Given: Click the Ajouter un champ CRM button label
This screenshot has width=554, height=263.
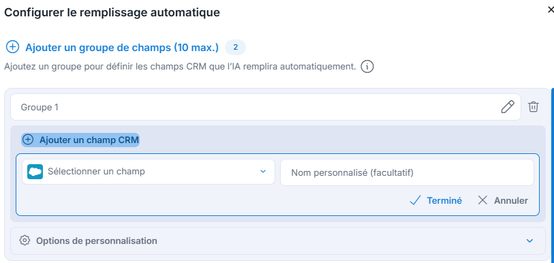Looking at the screenshot, I should tap(89, 140).
